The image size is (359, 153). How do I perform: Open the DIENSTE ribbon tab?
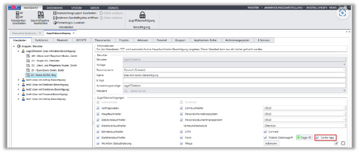[113, 8]
